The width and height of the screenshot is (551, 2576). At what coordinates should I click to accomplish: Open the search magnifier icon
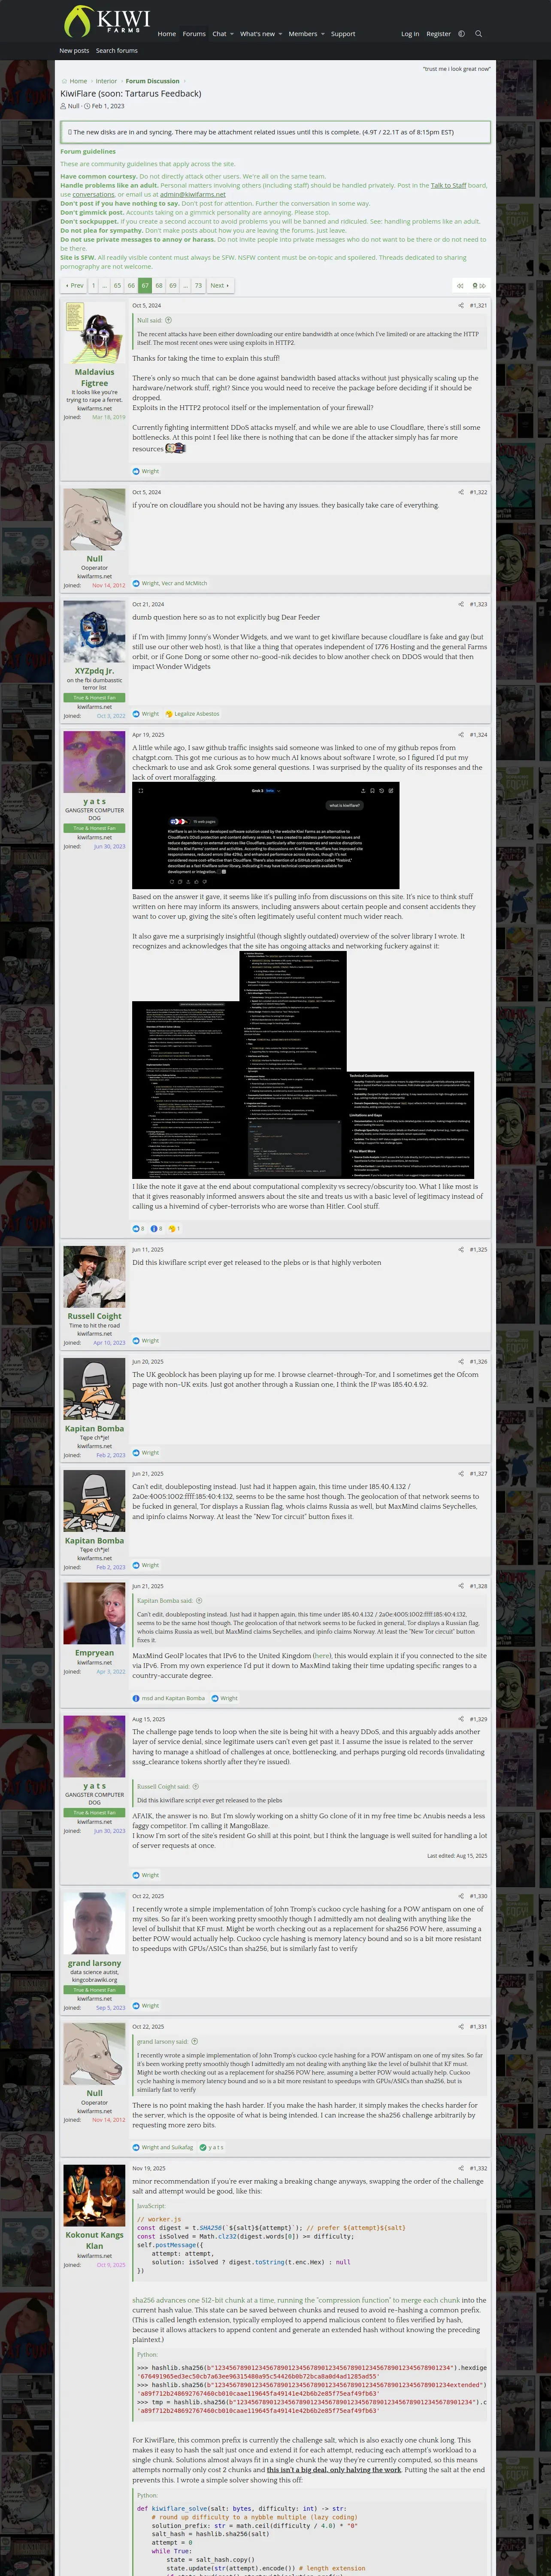click(x=478, y=34)
